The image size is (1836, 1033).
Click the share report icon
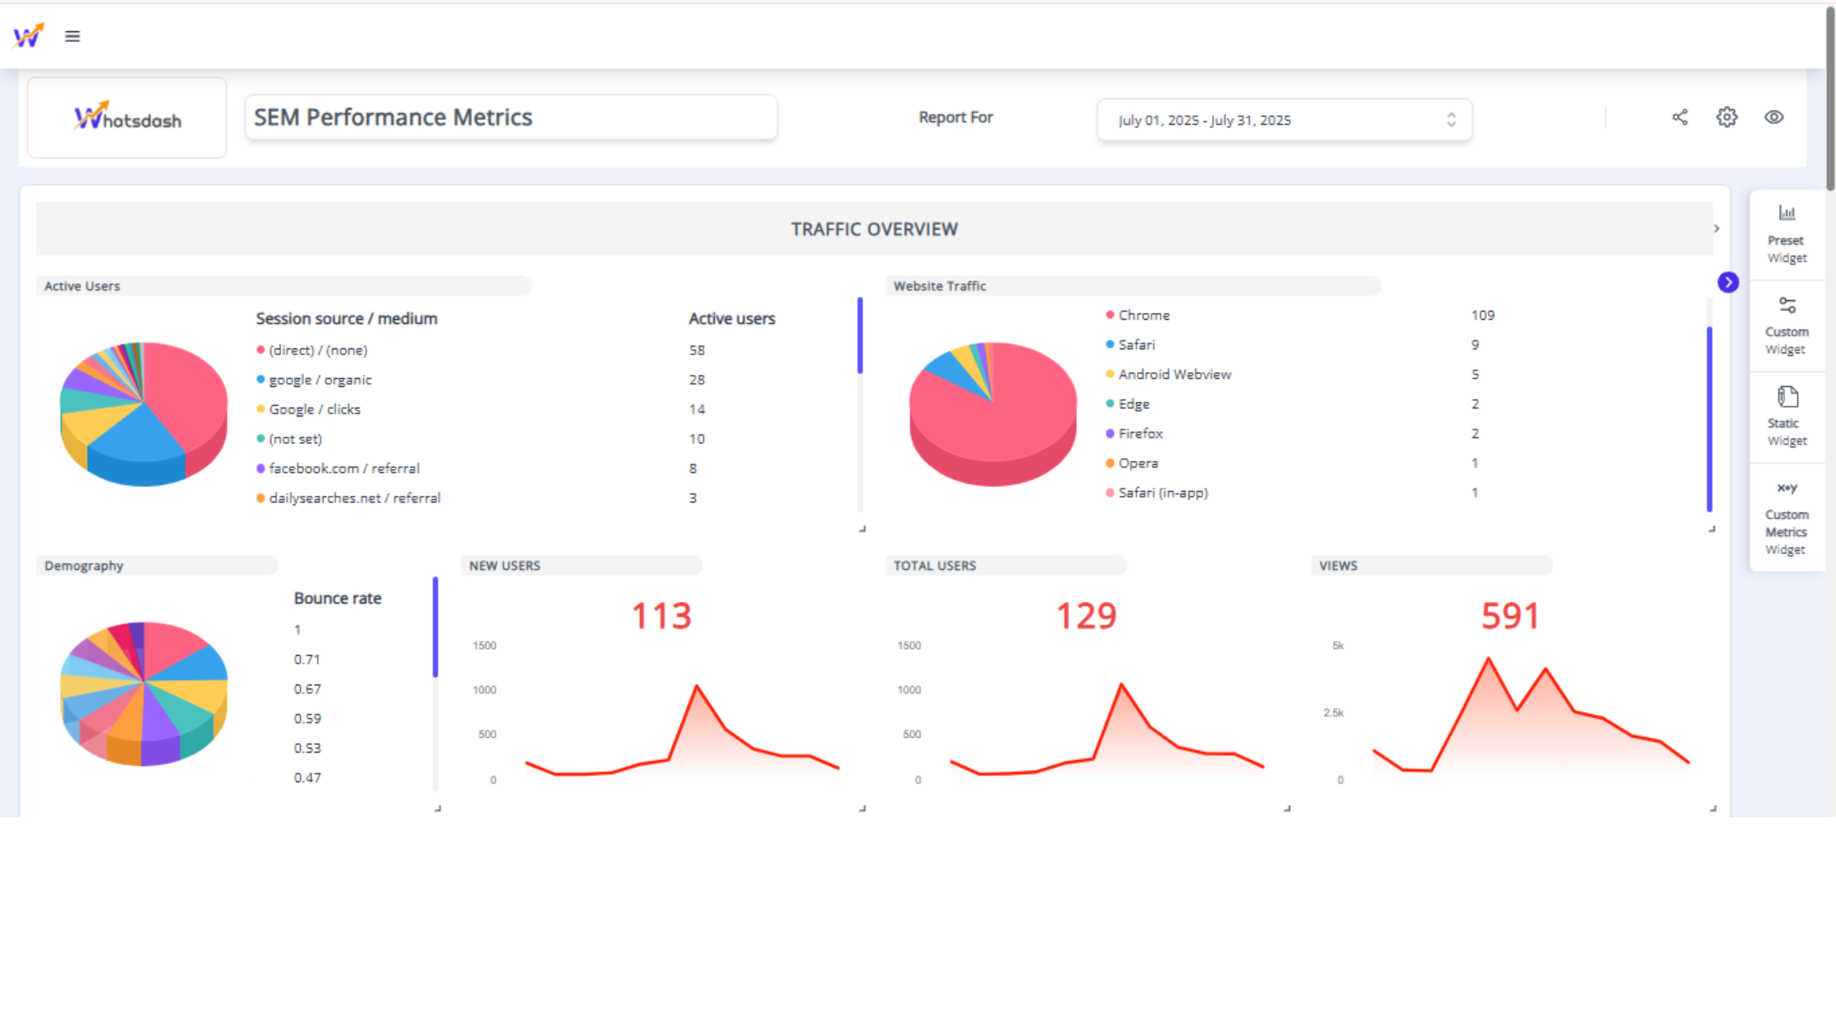[1680, 117]
